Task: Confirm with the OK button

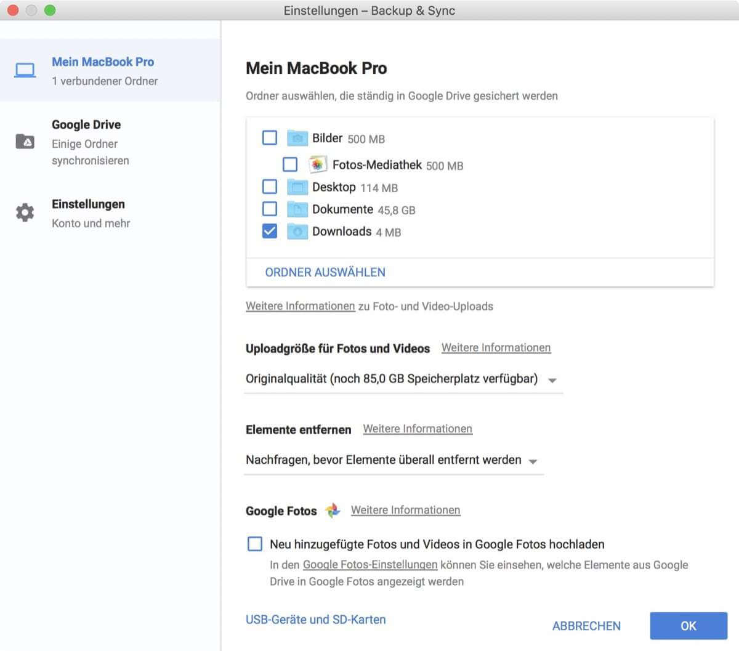Action: click(688, 626)
